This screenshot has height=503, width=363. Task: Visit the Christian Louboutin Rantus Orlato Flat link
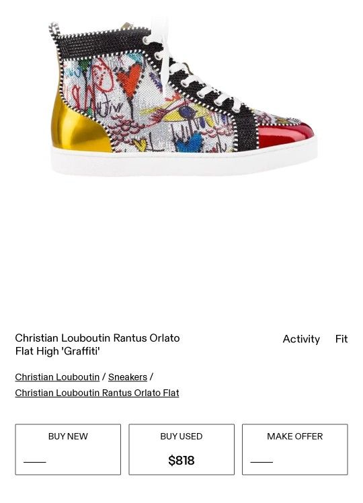[97, 393]
